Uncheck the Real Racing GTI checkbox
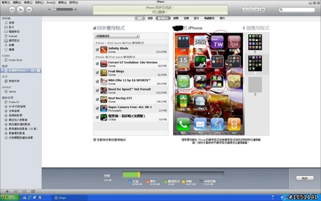Image resolution: width=321 pixels, height=201 pixels. (97, 99)
